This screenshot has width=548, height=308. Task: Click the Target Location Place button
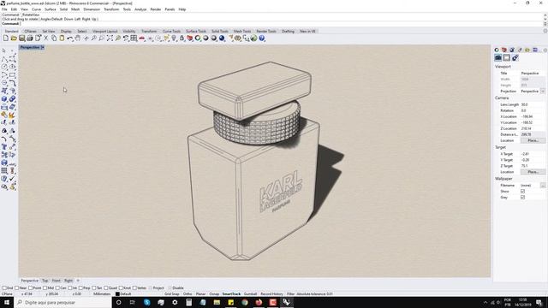coord(533,172)
